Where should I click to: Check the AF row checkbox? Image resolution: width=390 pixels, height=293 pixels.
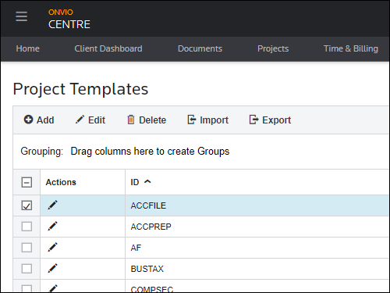27,248
